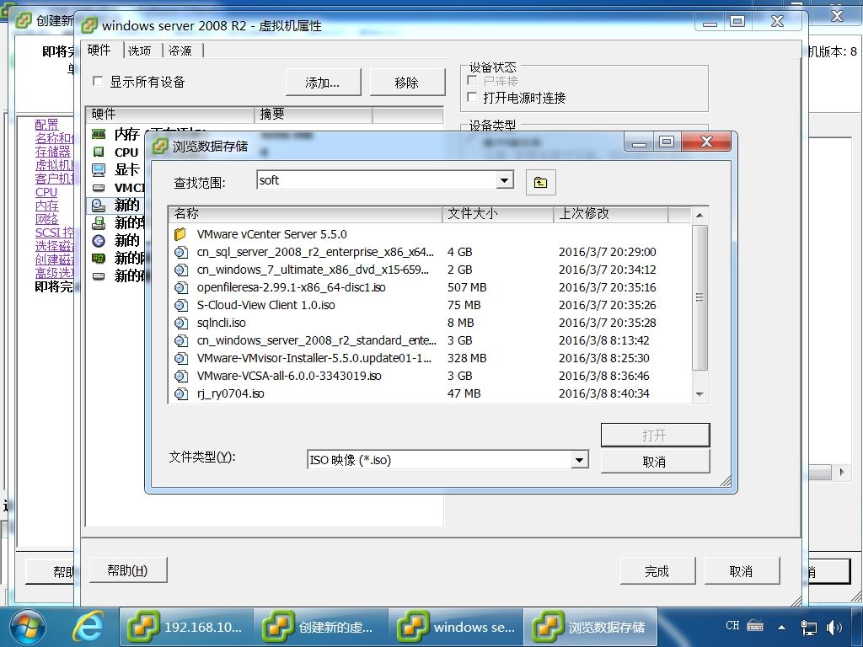Click the VMCI device icon

[x=99, y=188]
